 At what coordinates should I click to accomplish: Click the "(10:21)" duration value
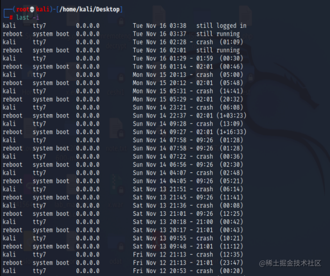(x=231, y=238)
